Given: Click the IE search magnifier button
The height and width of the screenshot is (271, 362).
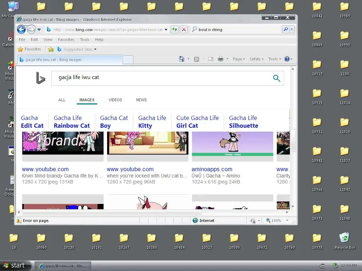Looking at the screenshot, I should pyautogui.click(x=286, y=29).
